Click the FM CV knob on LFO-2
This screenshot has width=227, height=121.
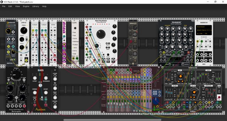(x=22, y=47)
